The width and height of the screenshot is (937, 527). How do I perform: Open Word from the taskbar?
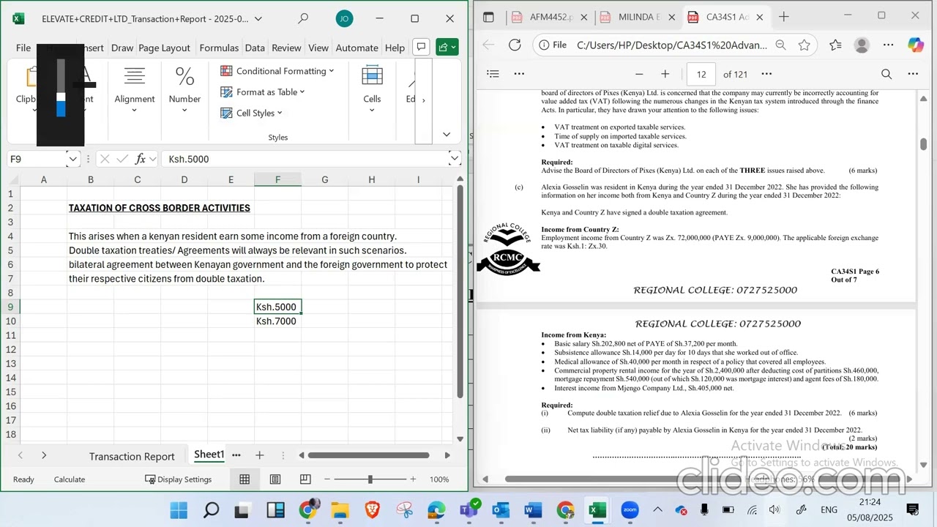[x=533, y=510]
